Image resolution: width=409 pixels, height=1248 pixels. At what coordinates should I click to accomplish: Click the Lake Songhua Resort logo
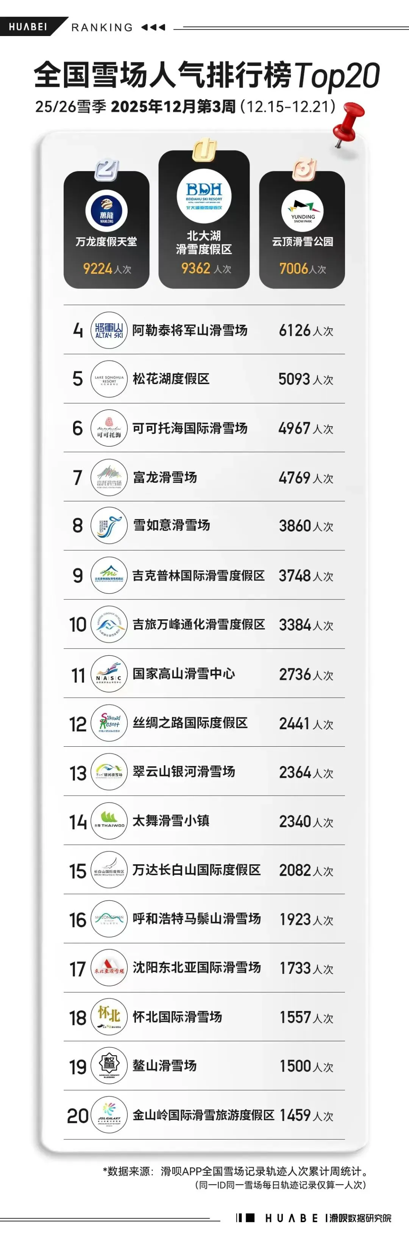point(109,379)
